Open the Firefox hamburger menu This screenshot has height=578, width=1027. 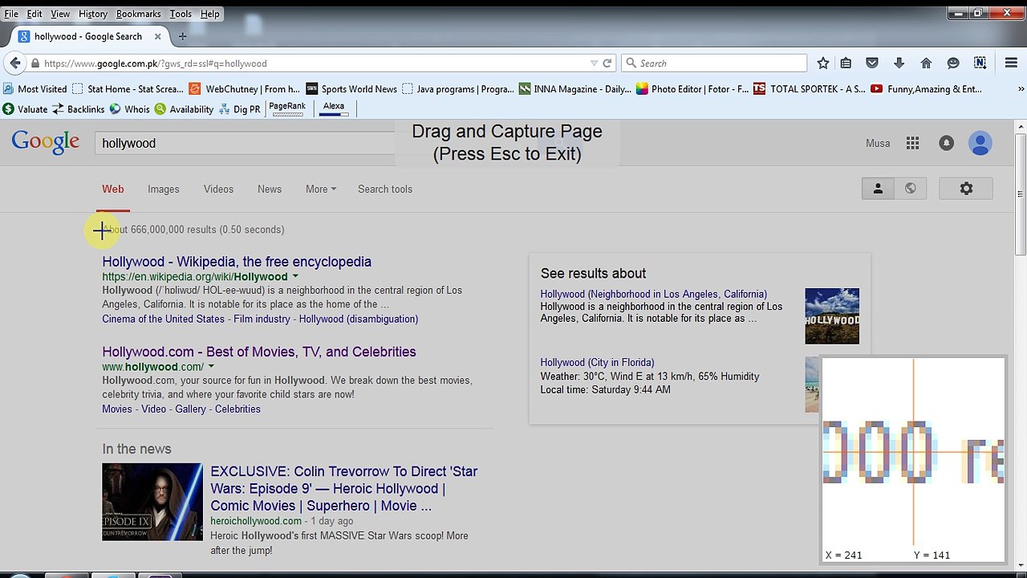point(1011,63)
